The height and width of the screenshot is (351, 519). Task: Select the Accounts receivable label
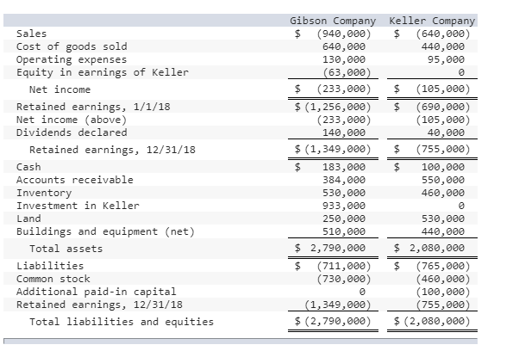pos(74,180)
